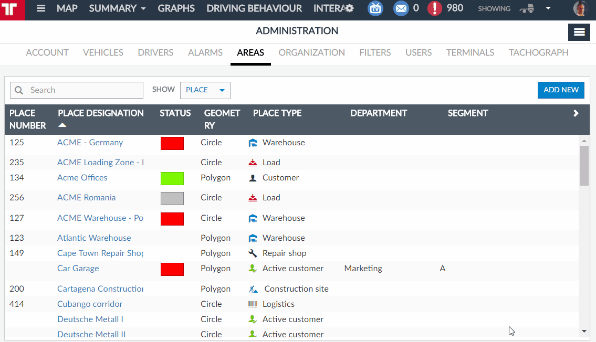
Task: Click the Cape Town Repair Shop wrench icon
Action: [253, 253]
